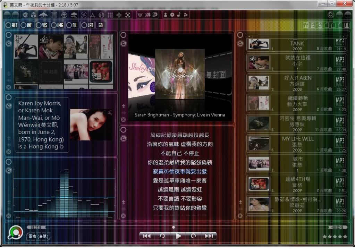Click the 重複 (清單) repeat mode button
The image size is (355, 249).
coord(39,236)
